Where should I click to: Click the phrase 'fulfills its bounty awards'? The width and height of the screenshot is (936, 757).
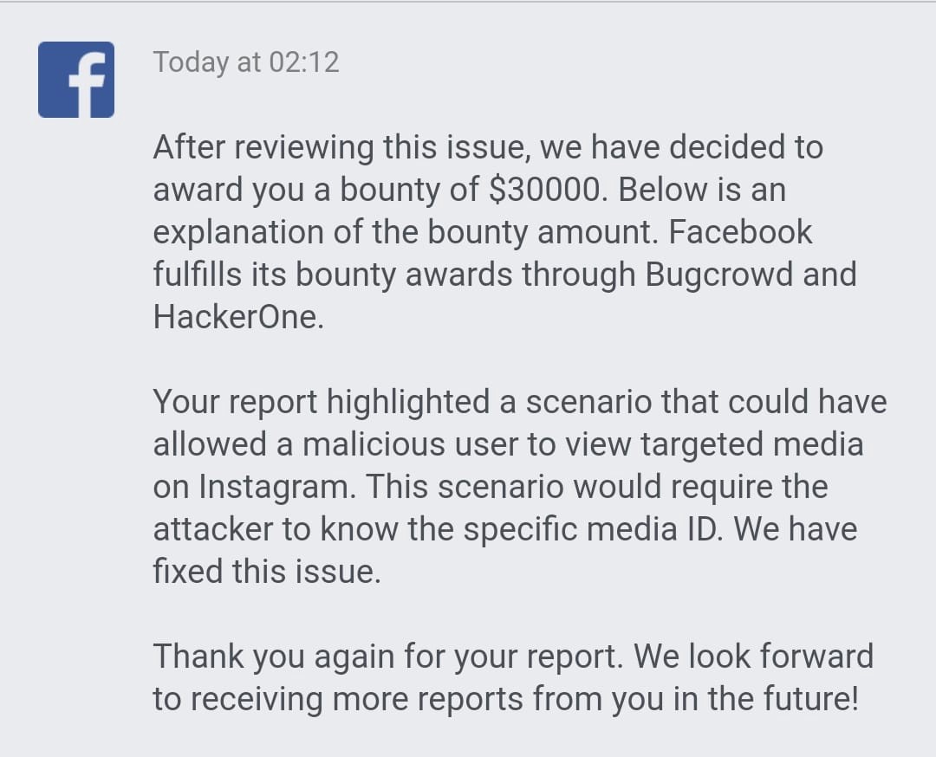pos(333,274)
